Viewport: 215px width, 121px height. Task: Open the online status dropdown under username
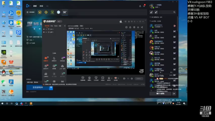coord(157,7)
